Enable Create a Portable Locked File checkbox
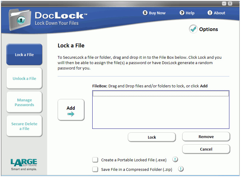Screen dimensions: 241x178 click(95, 160)
